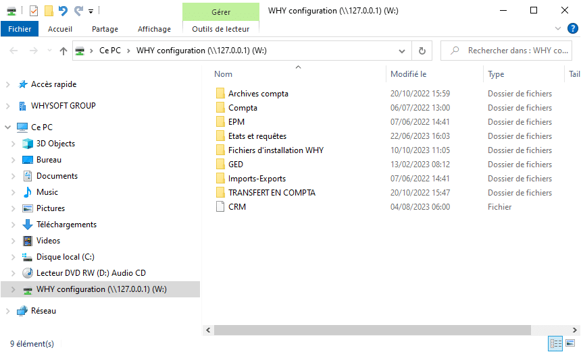
Task: Click the Bureau desktop icon
Action: (x=28, y=160)
